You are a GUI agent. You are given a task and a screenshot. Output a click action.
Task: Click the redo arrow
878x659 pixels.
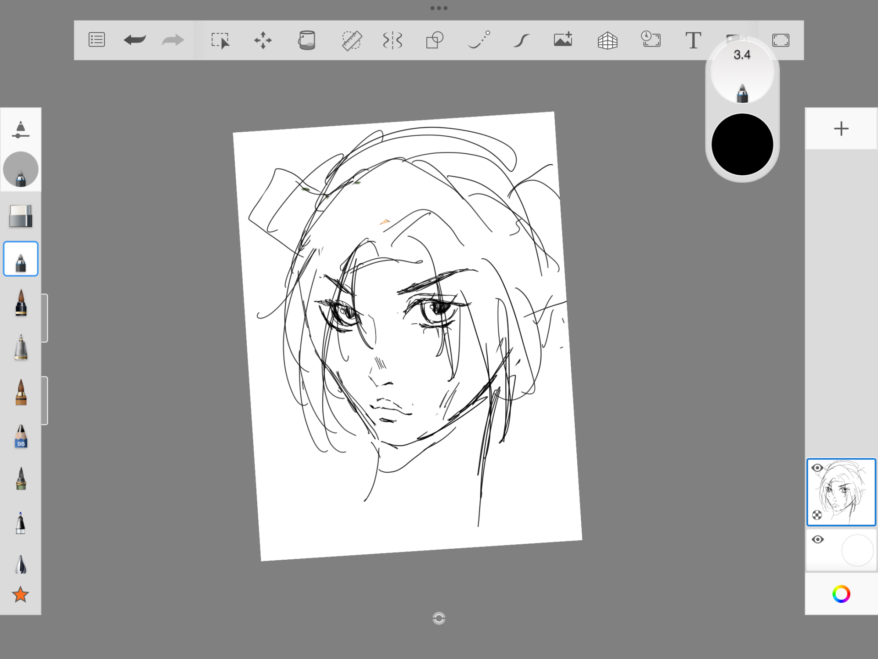pyautogui.click(x=173, y=40)
